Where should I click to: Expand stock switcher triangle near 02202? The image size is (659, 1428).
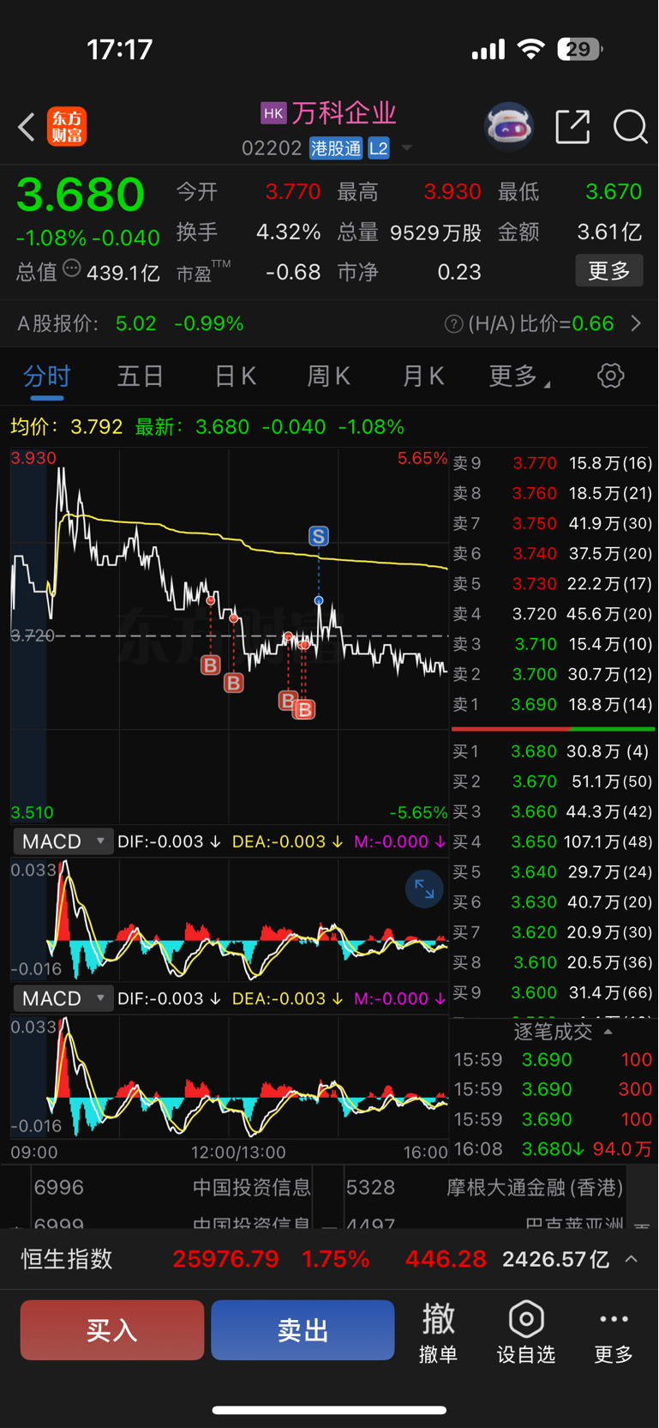coord(407,148)
